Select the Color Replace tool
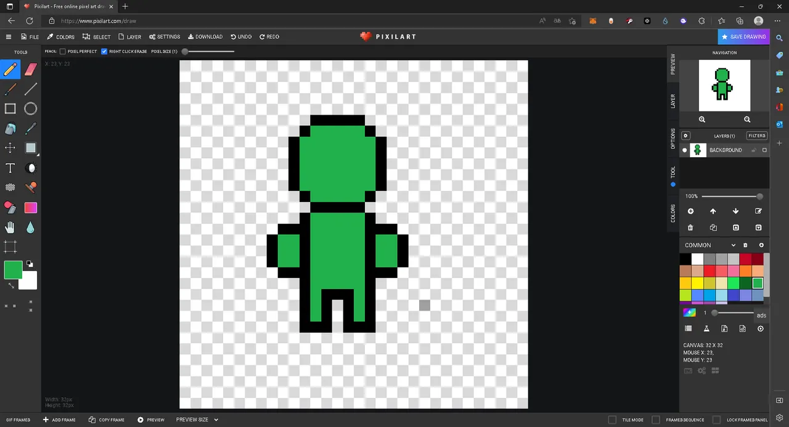 [x=10, y=208]
